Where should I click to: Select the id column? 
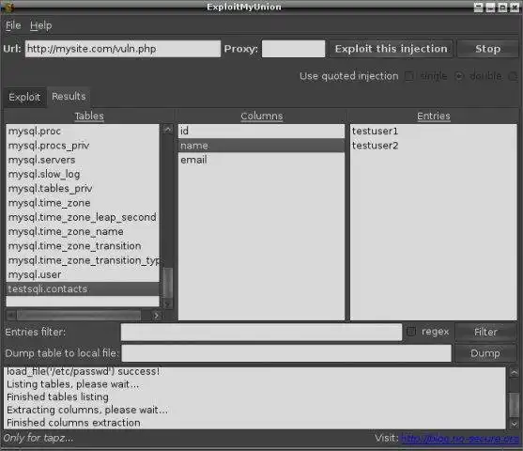(x=261, y=132)
